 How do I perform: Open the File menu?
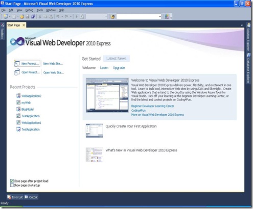4,10
